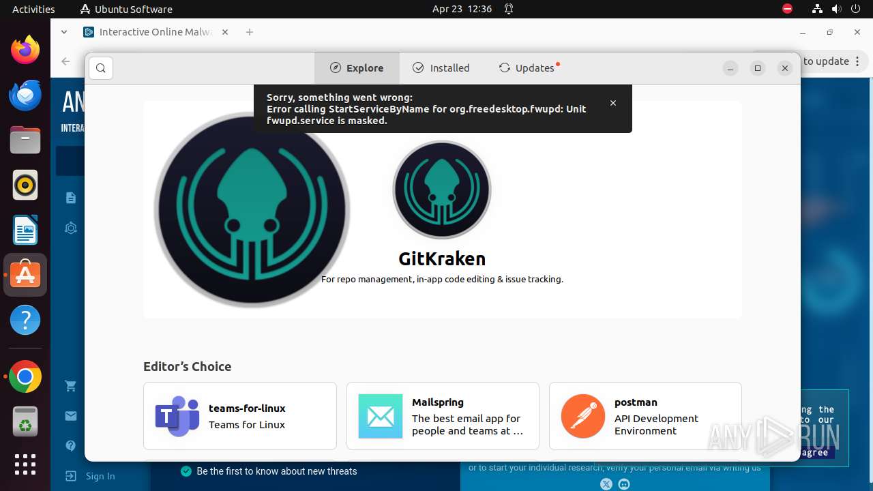Open LibreOffice Writer from the dock
Viewport: 873px width, 491px height.
25,230
